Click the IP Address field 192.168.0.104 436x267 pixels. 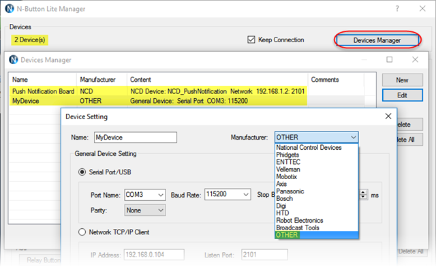coord(154,255)
